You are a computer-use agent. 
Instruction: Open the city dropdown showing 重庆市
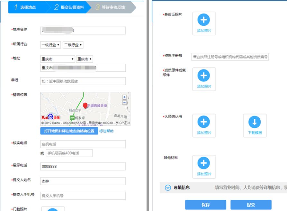85,59
